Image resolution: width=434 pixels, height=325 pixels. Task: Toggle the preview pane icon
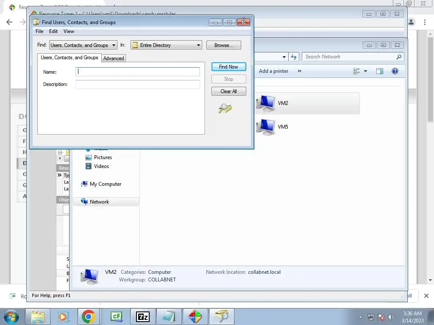[380, 71]
